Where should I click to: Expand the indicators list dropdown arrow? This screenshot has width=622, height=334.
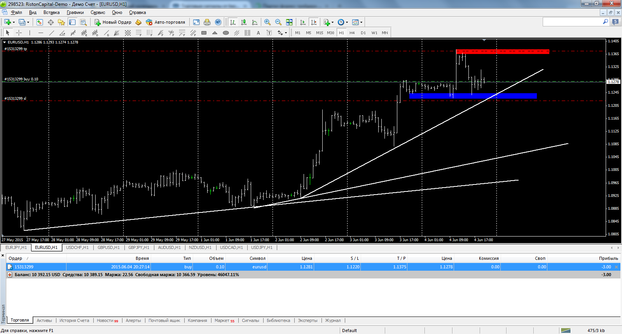(332, 22)
